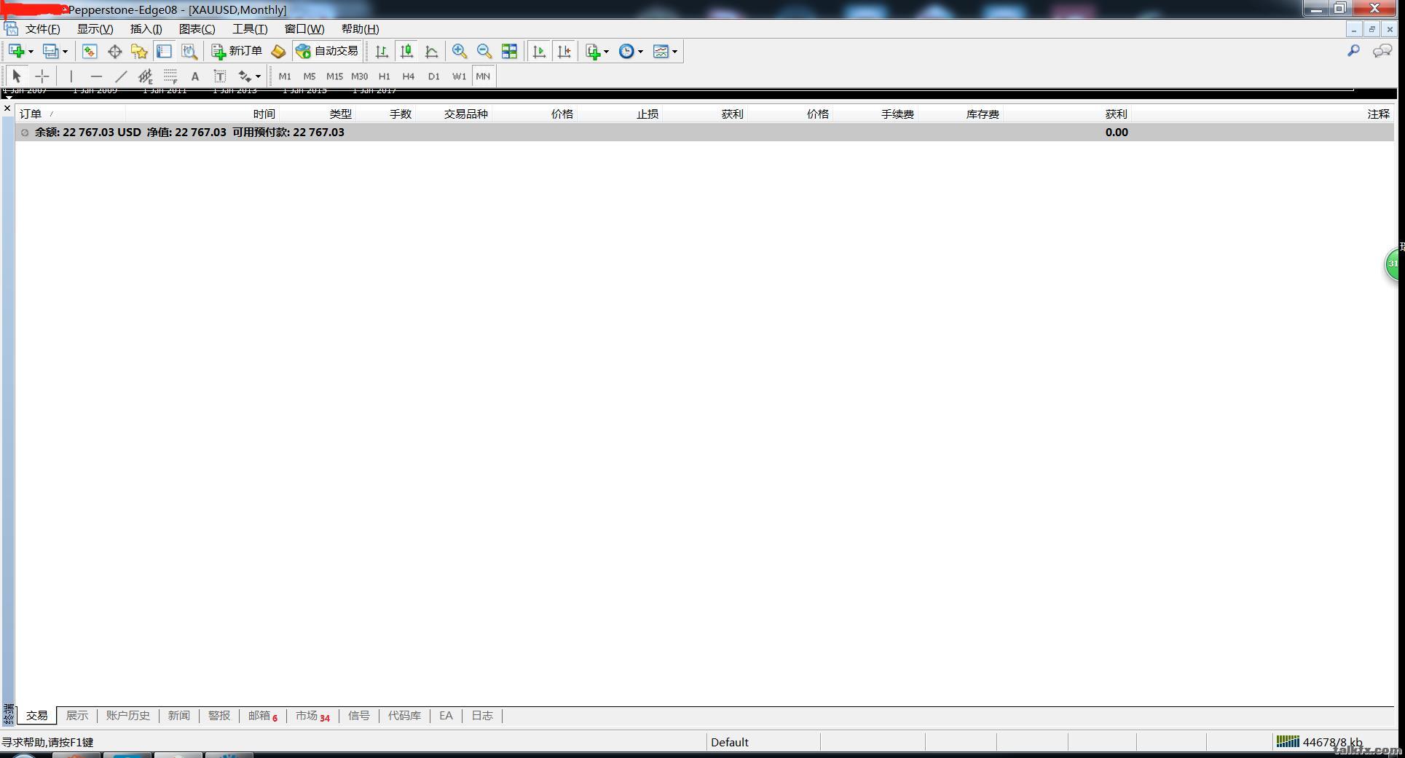This screenshot has height=758, width=1405.
Task: Switch to the 账户历史 tab
Action: pos(127,716)
